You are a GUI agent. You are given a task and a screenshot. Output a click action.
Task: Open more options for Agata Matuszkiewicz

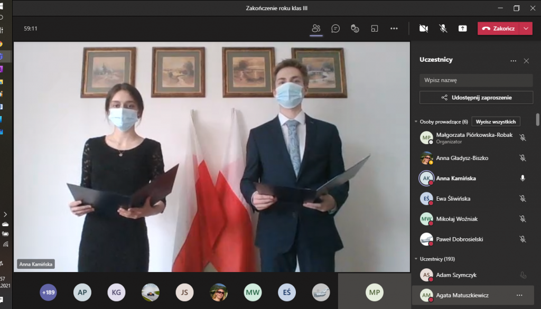pyautogui.click(x=519, y=295)
